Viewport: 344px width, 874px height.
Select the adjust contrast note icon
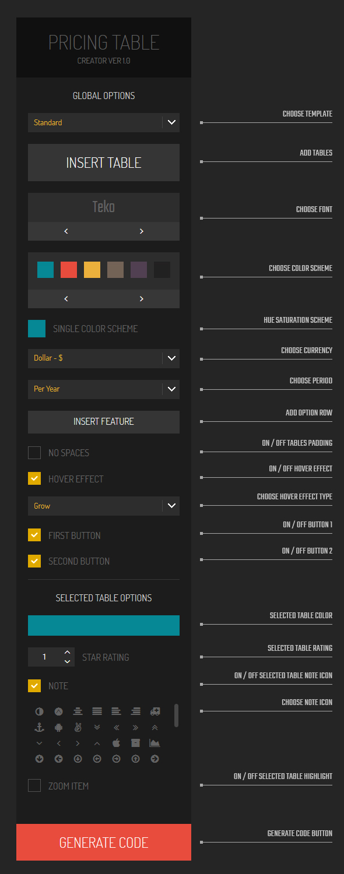tap(40, 711)
